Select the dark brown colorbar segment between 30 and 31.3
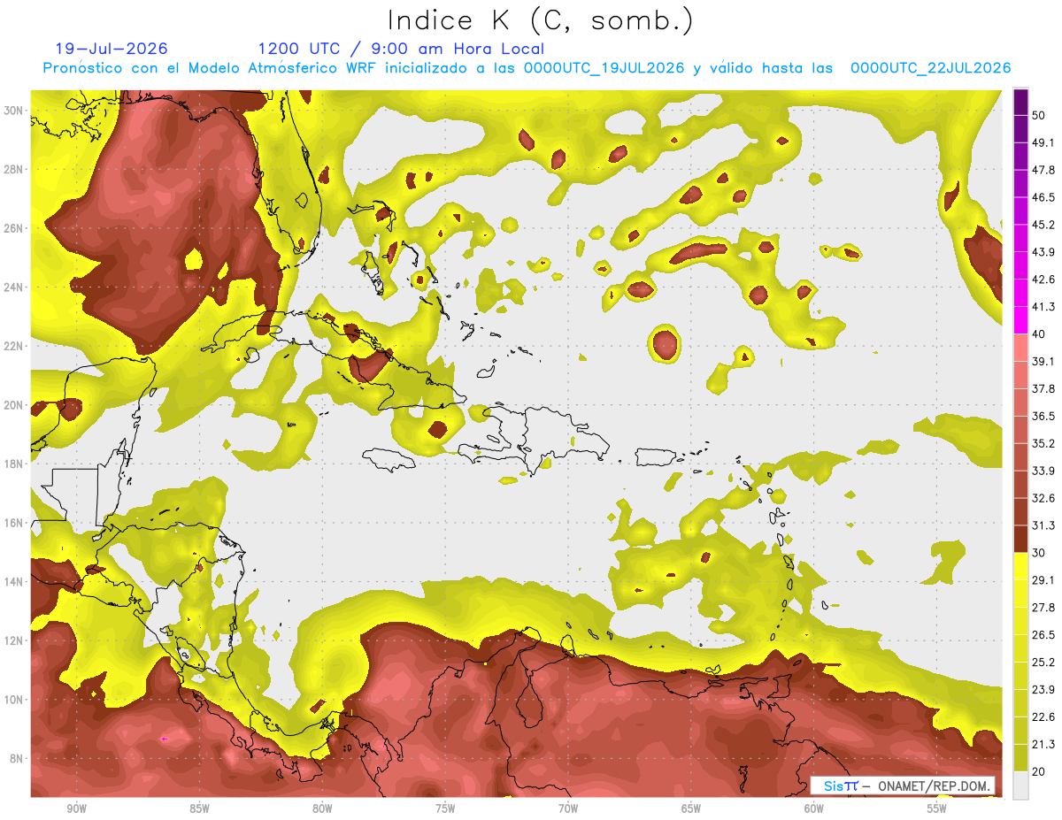This screenshot has height=820, width=1062. pyautogui.click(x=1021, y=539)
